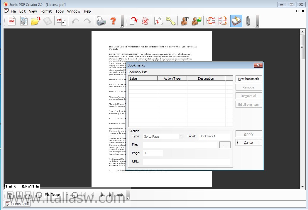This screenshot has width=308, height=210.
Task: Click the split PDF file icon
Action: point(223,21)
